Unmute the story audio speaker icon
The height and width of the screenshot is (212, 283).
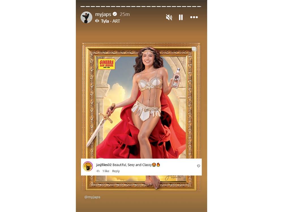tap(169, 17)
